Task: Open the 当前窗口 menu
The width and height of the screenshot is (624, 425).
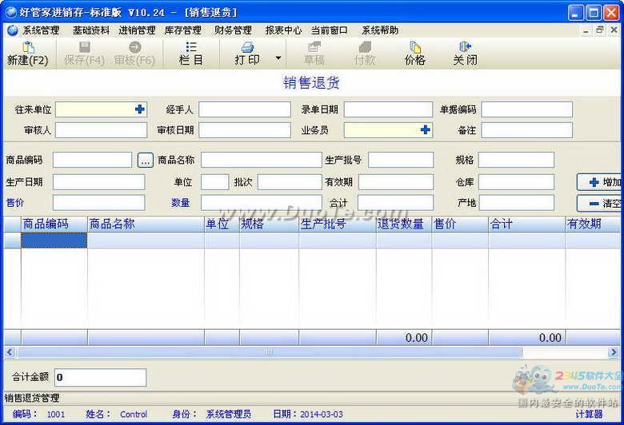Action: pyautogui.click(x=329, y=30)
